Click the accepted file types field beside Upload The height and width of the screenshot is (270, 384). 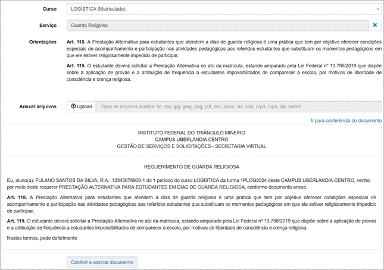coord(239,106)
